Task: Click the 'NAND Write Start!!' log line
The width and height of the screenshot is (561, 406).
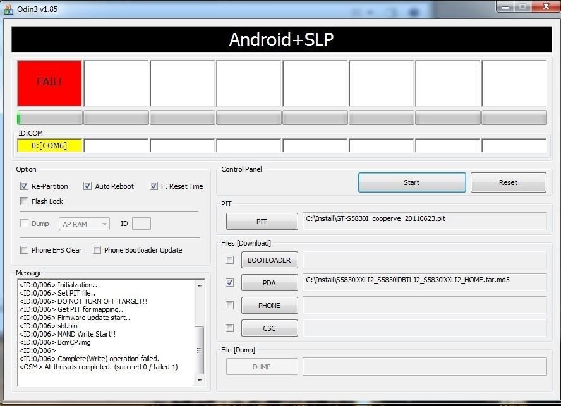Action: [67, 334]
